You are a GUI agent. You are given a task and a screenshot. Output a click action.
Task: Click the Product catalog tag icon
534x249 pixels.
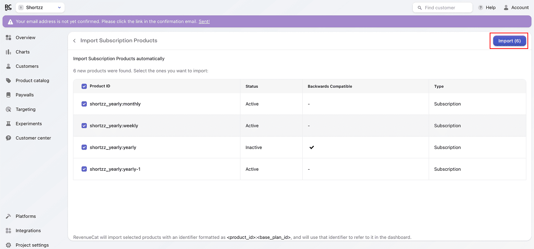(x=8, y=80)
